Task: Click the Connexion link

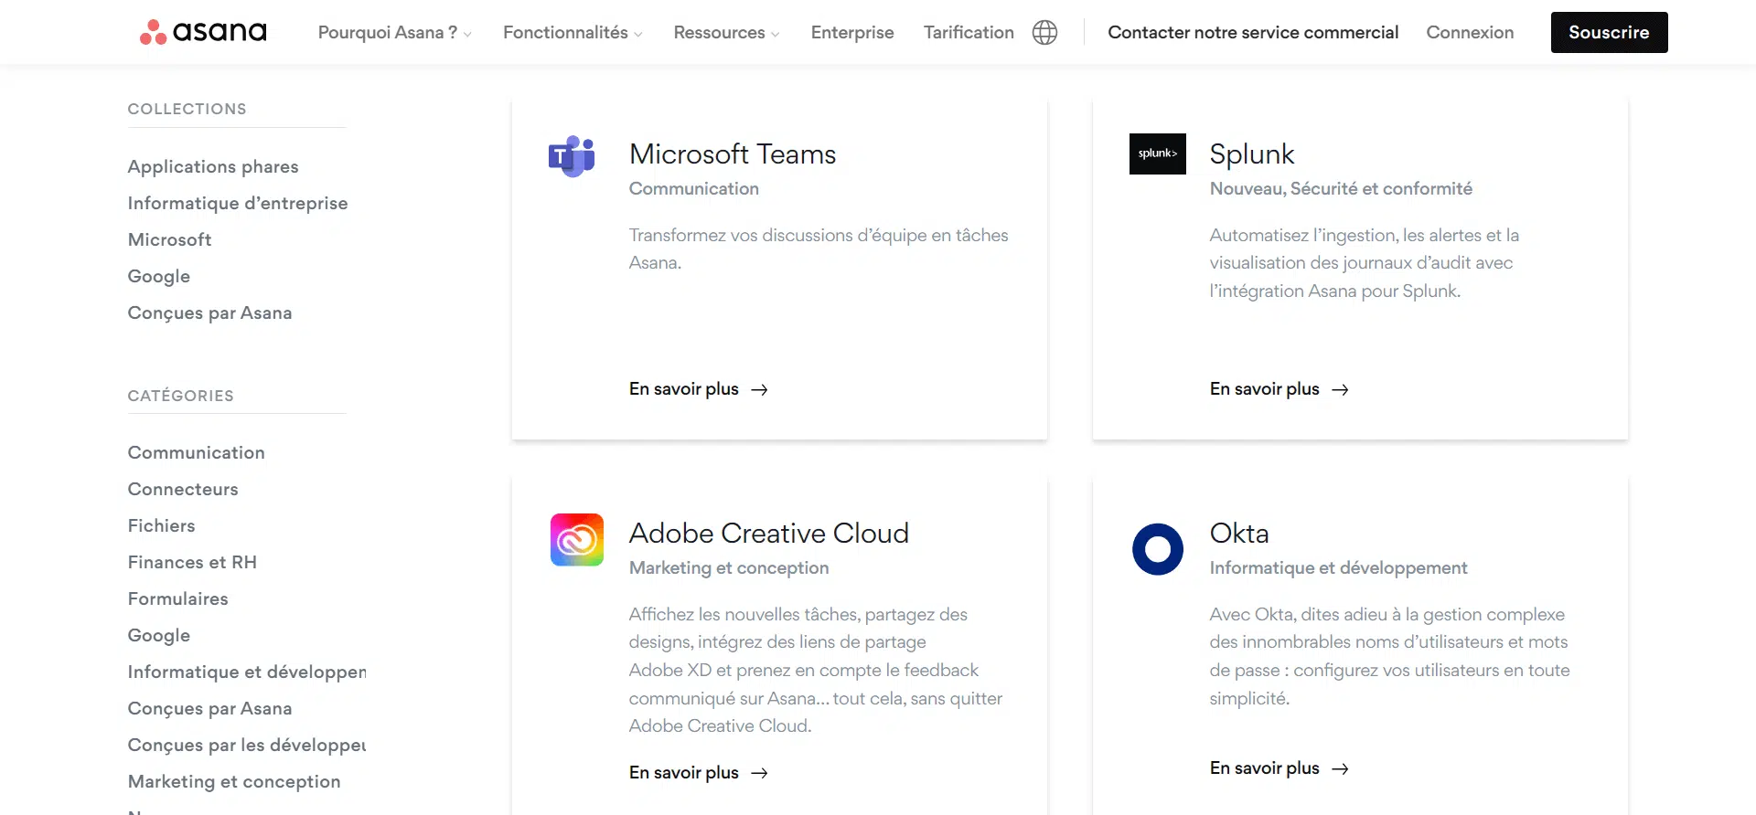Action: [x=1469, y=33]
